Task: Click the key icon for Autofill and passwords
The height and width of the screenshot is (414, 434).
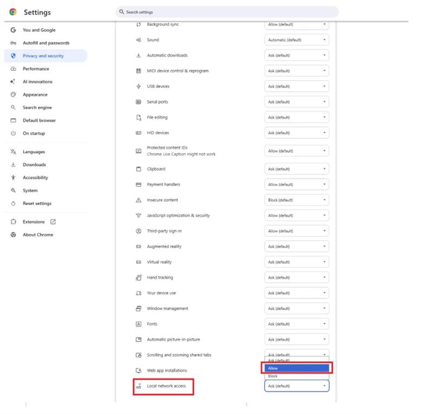Action: click(13, 43)
